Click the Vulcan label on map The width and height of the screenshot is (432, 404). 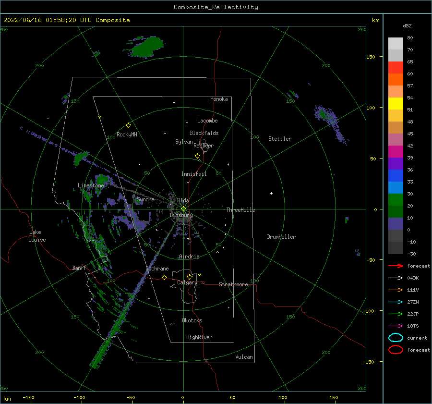244,357
